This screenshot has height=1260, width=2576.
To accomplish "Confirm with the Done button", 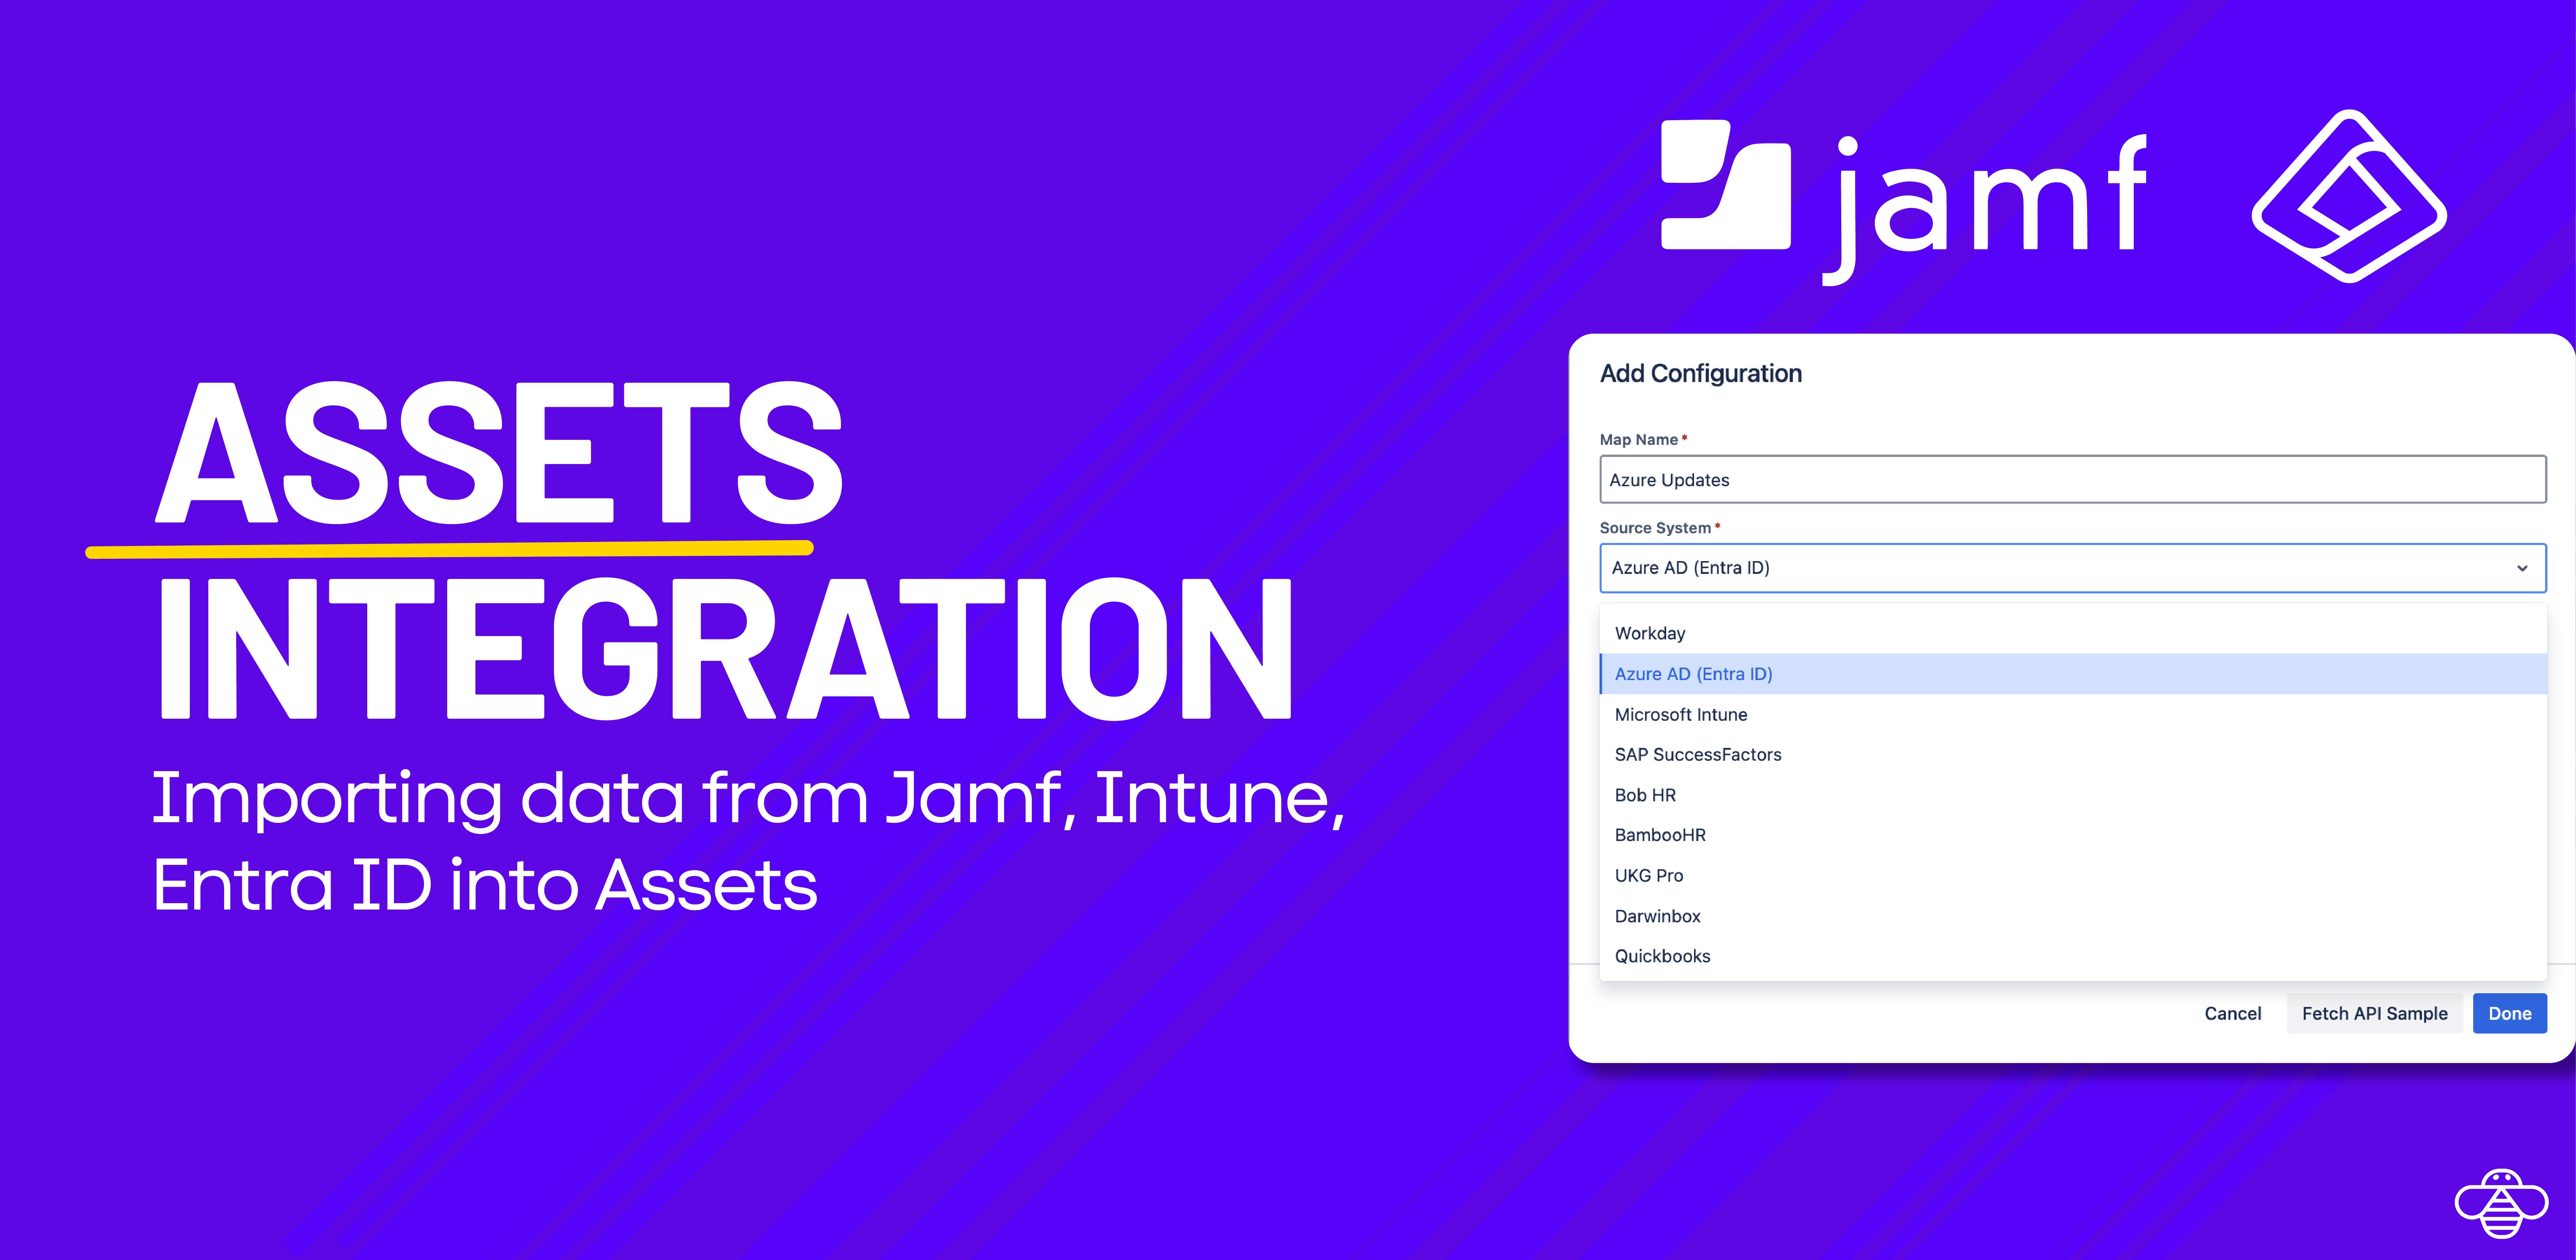I will click(x=2509, y=1013).
